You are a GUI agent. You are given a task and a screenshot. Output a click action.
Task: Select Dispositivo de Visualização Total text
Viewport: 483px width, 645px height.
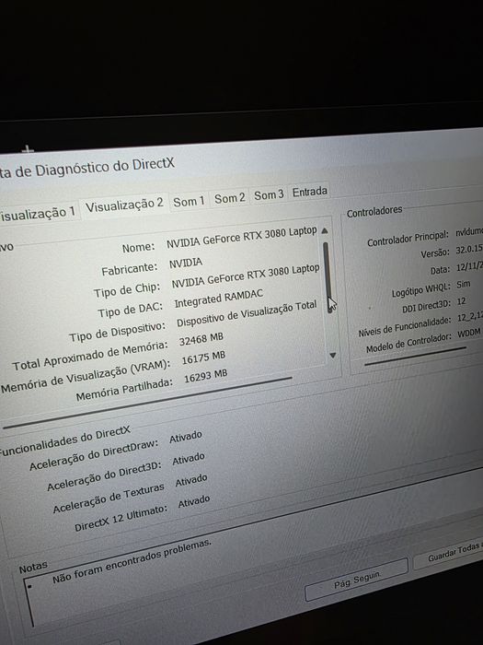coord(247,313)
